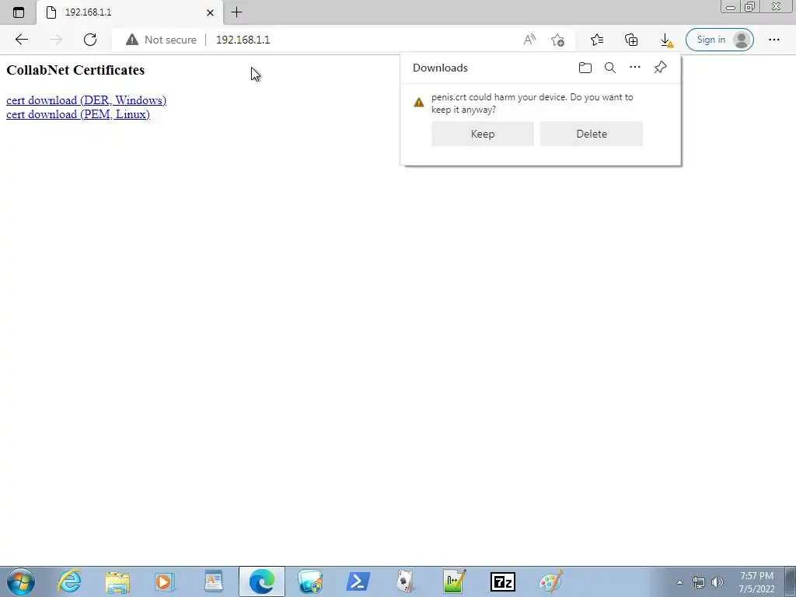The width and height of the screenshot is (796, 597).
Task: Select the 192.168.1.1 browser tab
Action: point(128,12)
